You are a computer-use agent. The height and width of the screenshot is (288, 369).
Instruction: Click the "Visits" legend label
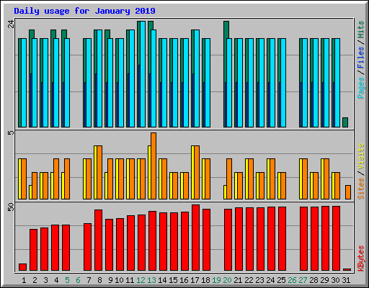360,157
